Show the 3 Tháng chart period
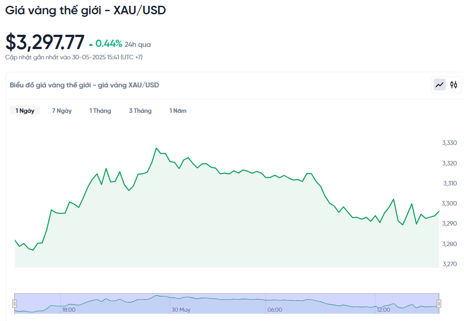The height and width of the screenshot is (321, 464). (x=140, y=111)
